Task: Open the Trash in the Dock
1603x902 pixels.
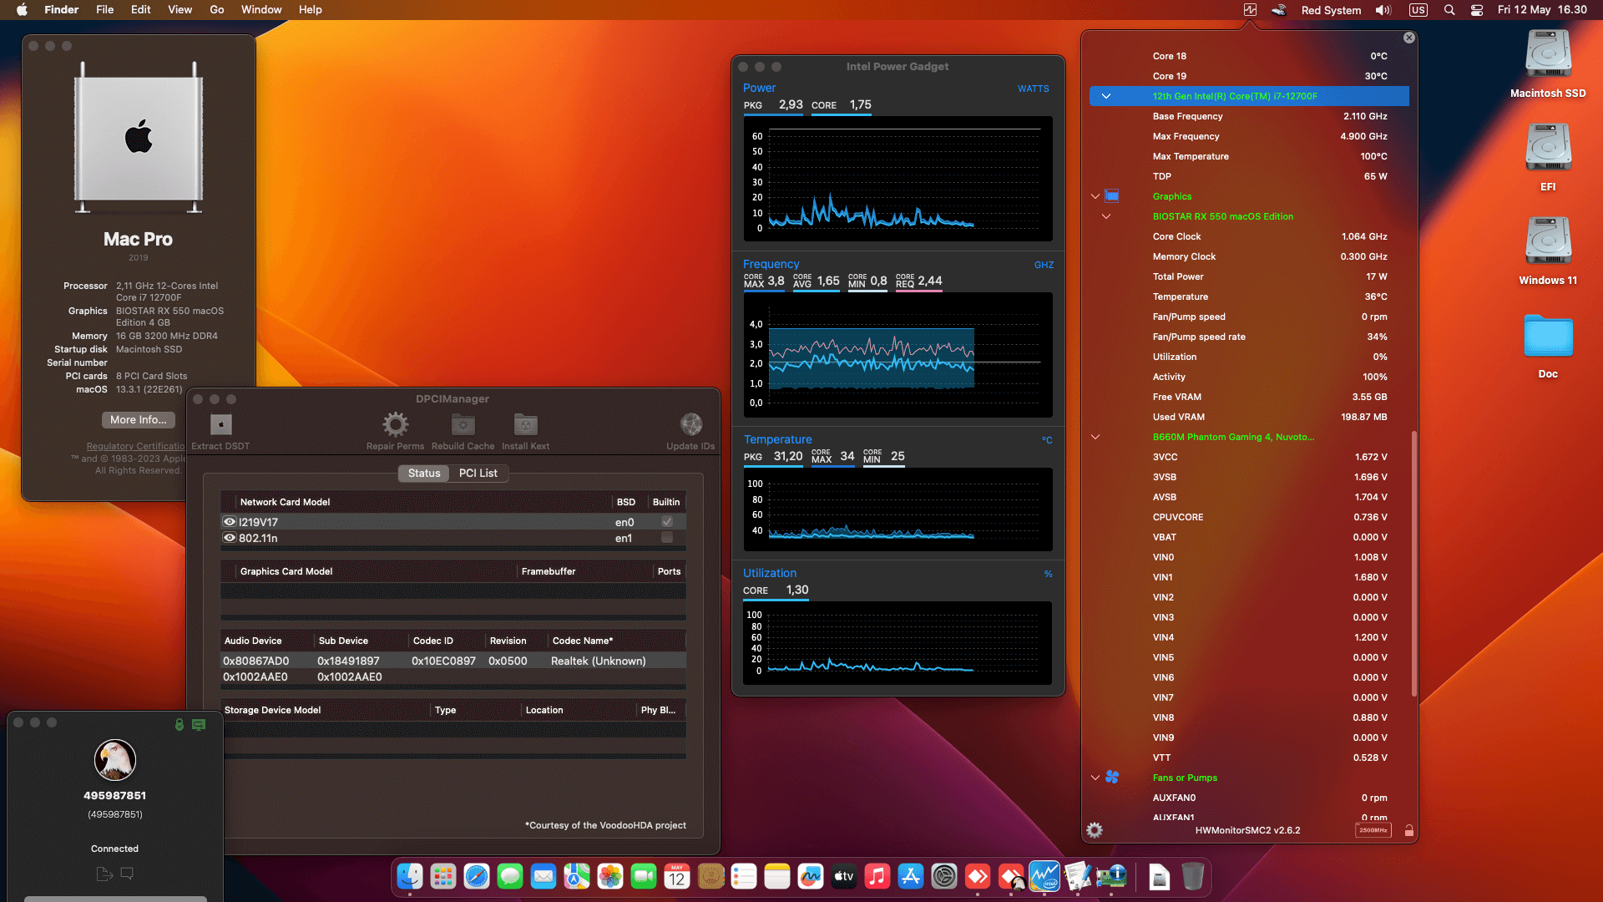Action: [x=1193, y=876]
